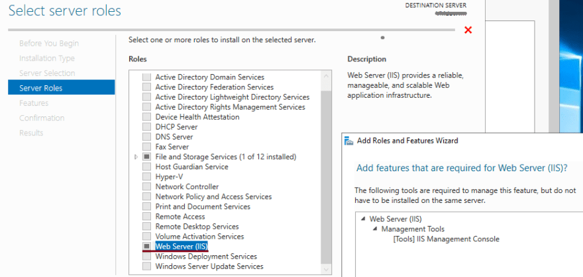
Task: Click the red X close icon
Action: (468, 30)
